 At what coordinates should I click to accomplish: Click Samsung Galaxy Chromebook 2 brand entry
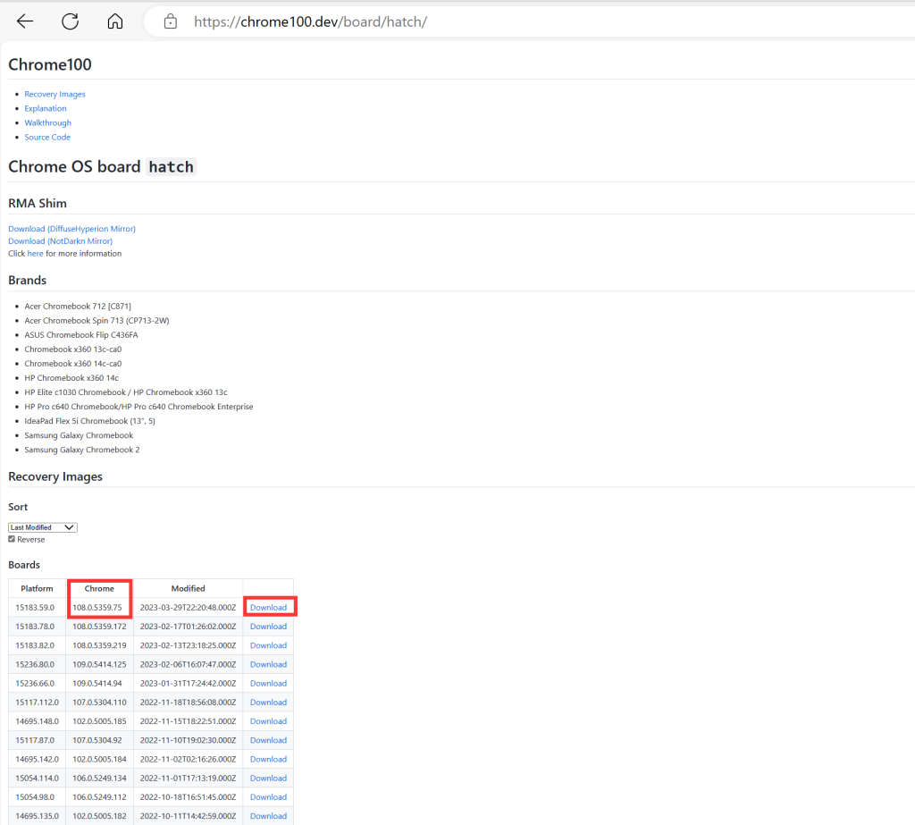[81, 450]
